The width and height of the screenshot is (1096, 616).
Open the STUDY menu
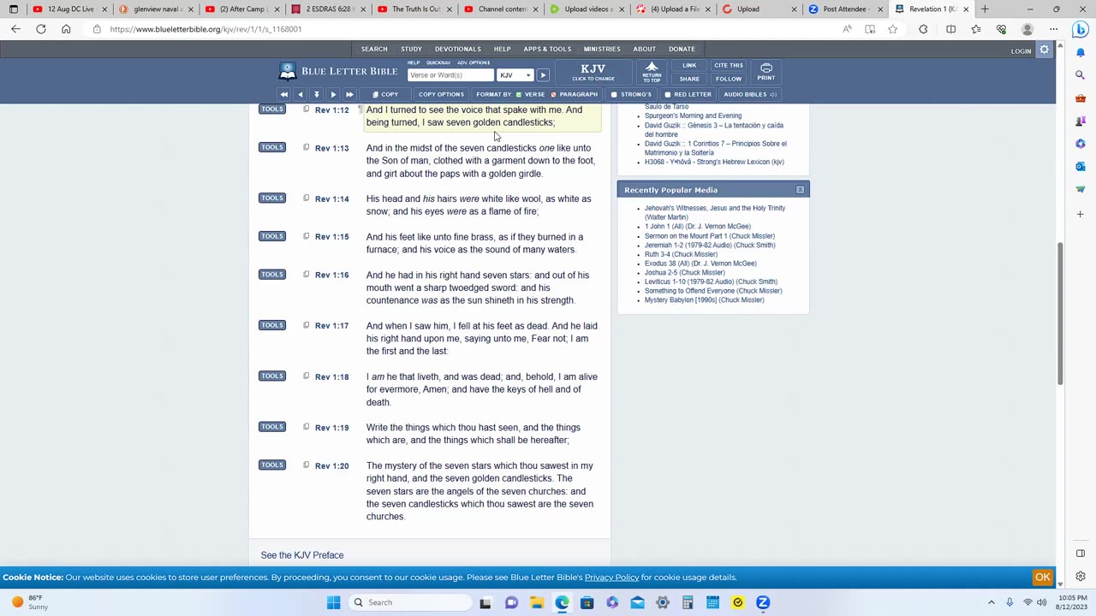(x=411, y=49)
